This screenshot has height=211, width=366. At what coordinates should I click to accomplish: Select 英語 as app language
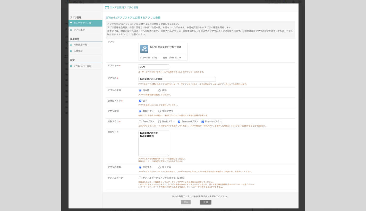(x=159, y=91)
